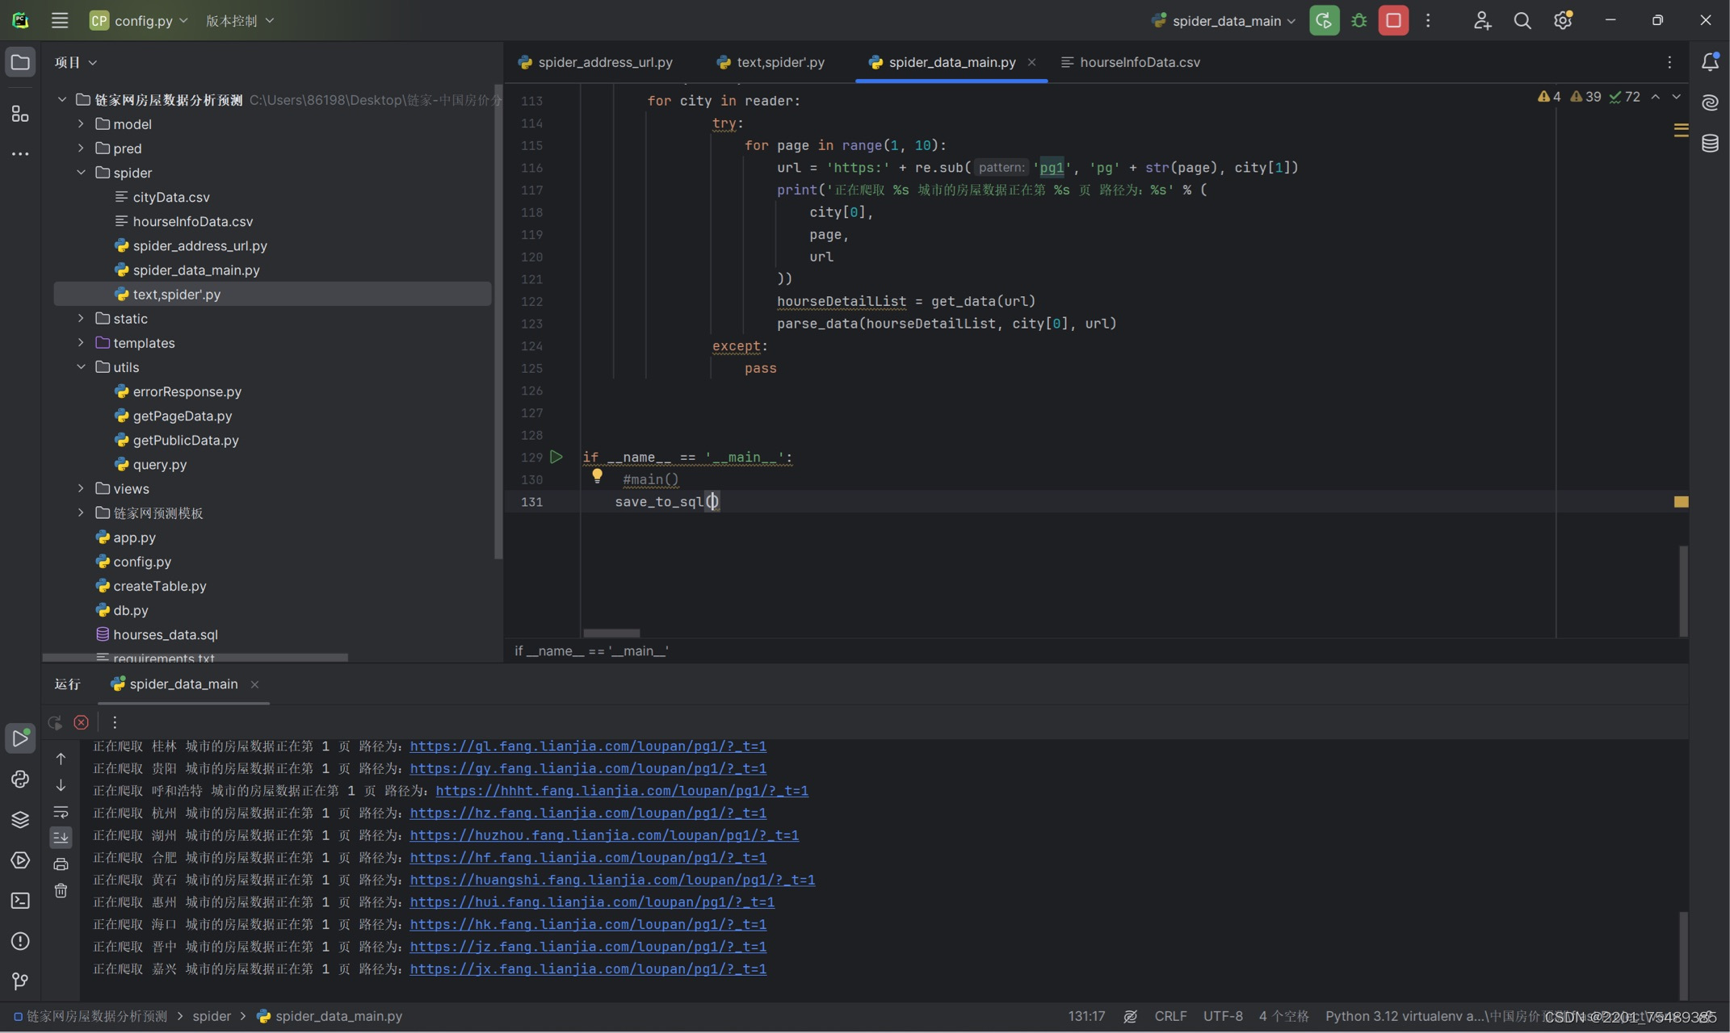Screen dimensions: 1730x1033
Task: Toggle scroll to end of console output
Action: click(61, 838)
